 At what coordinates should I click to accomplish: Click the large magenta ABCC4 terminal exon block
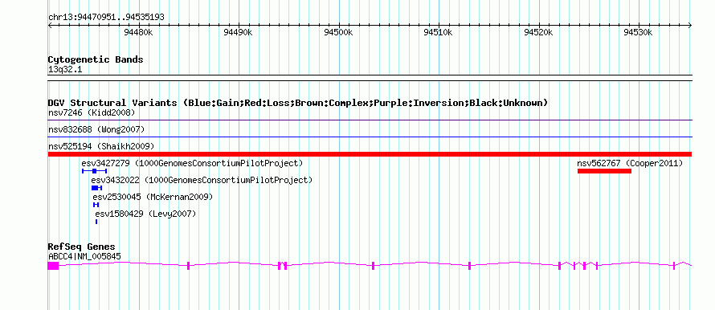coord(53,266)
